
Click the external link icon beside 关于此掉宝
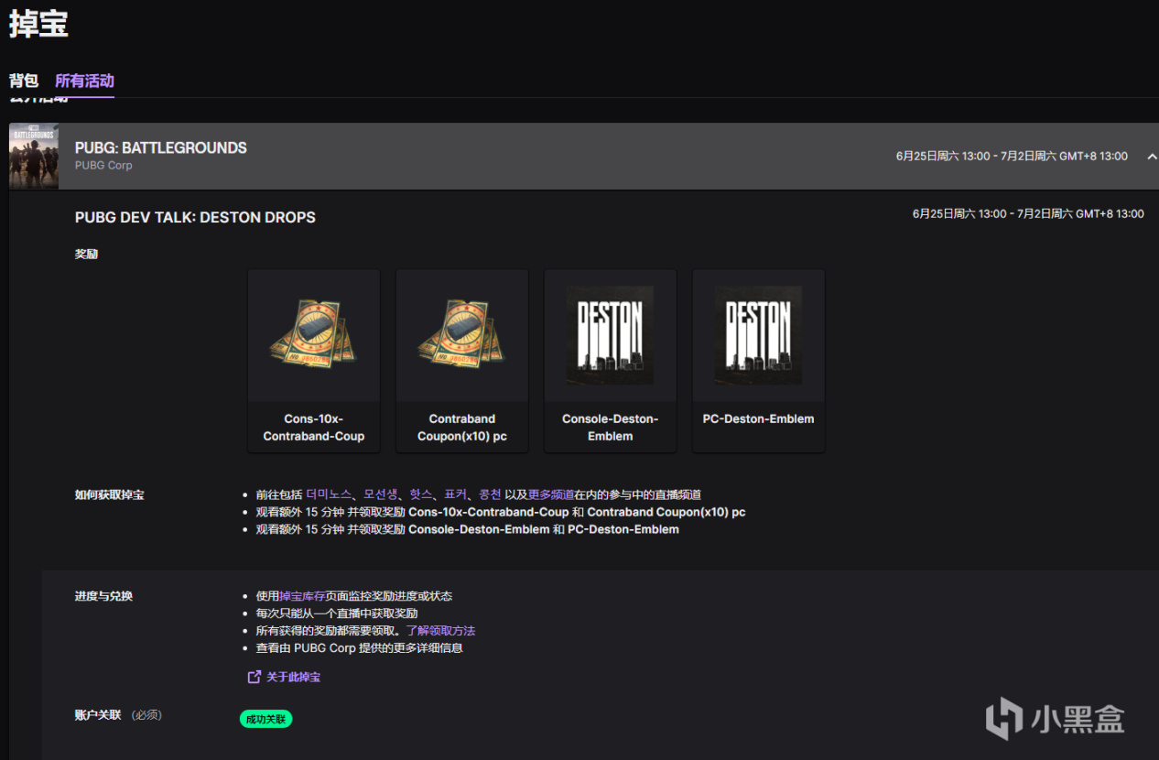click(255, 678)
